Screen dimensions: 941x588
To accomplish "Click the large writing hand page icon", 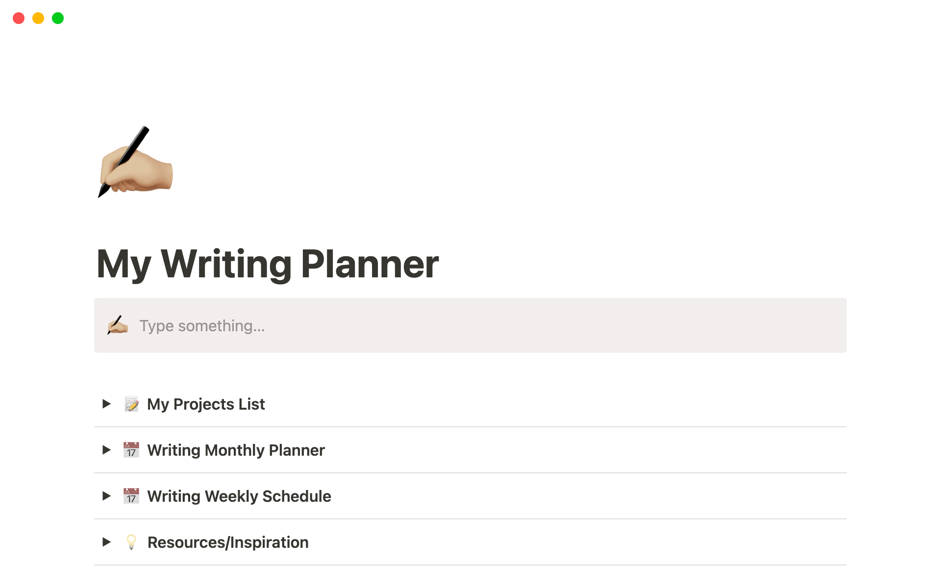I will [x=135, y=162].
